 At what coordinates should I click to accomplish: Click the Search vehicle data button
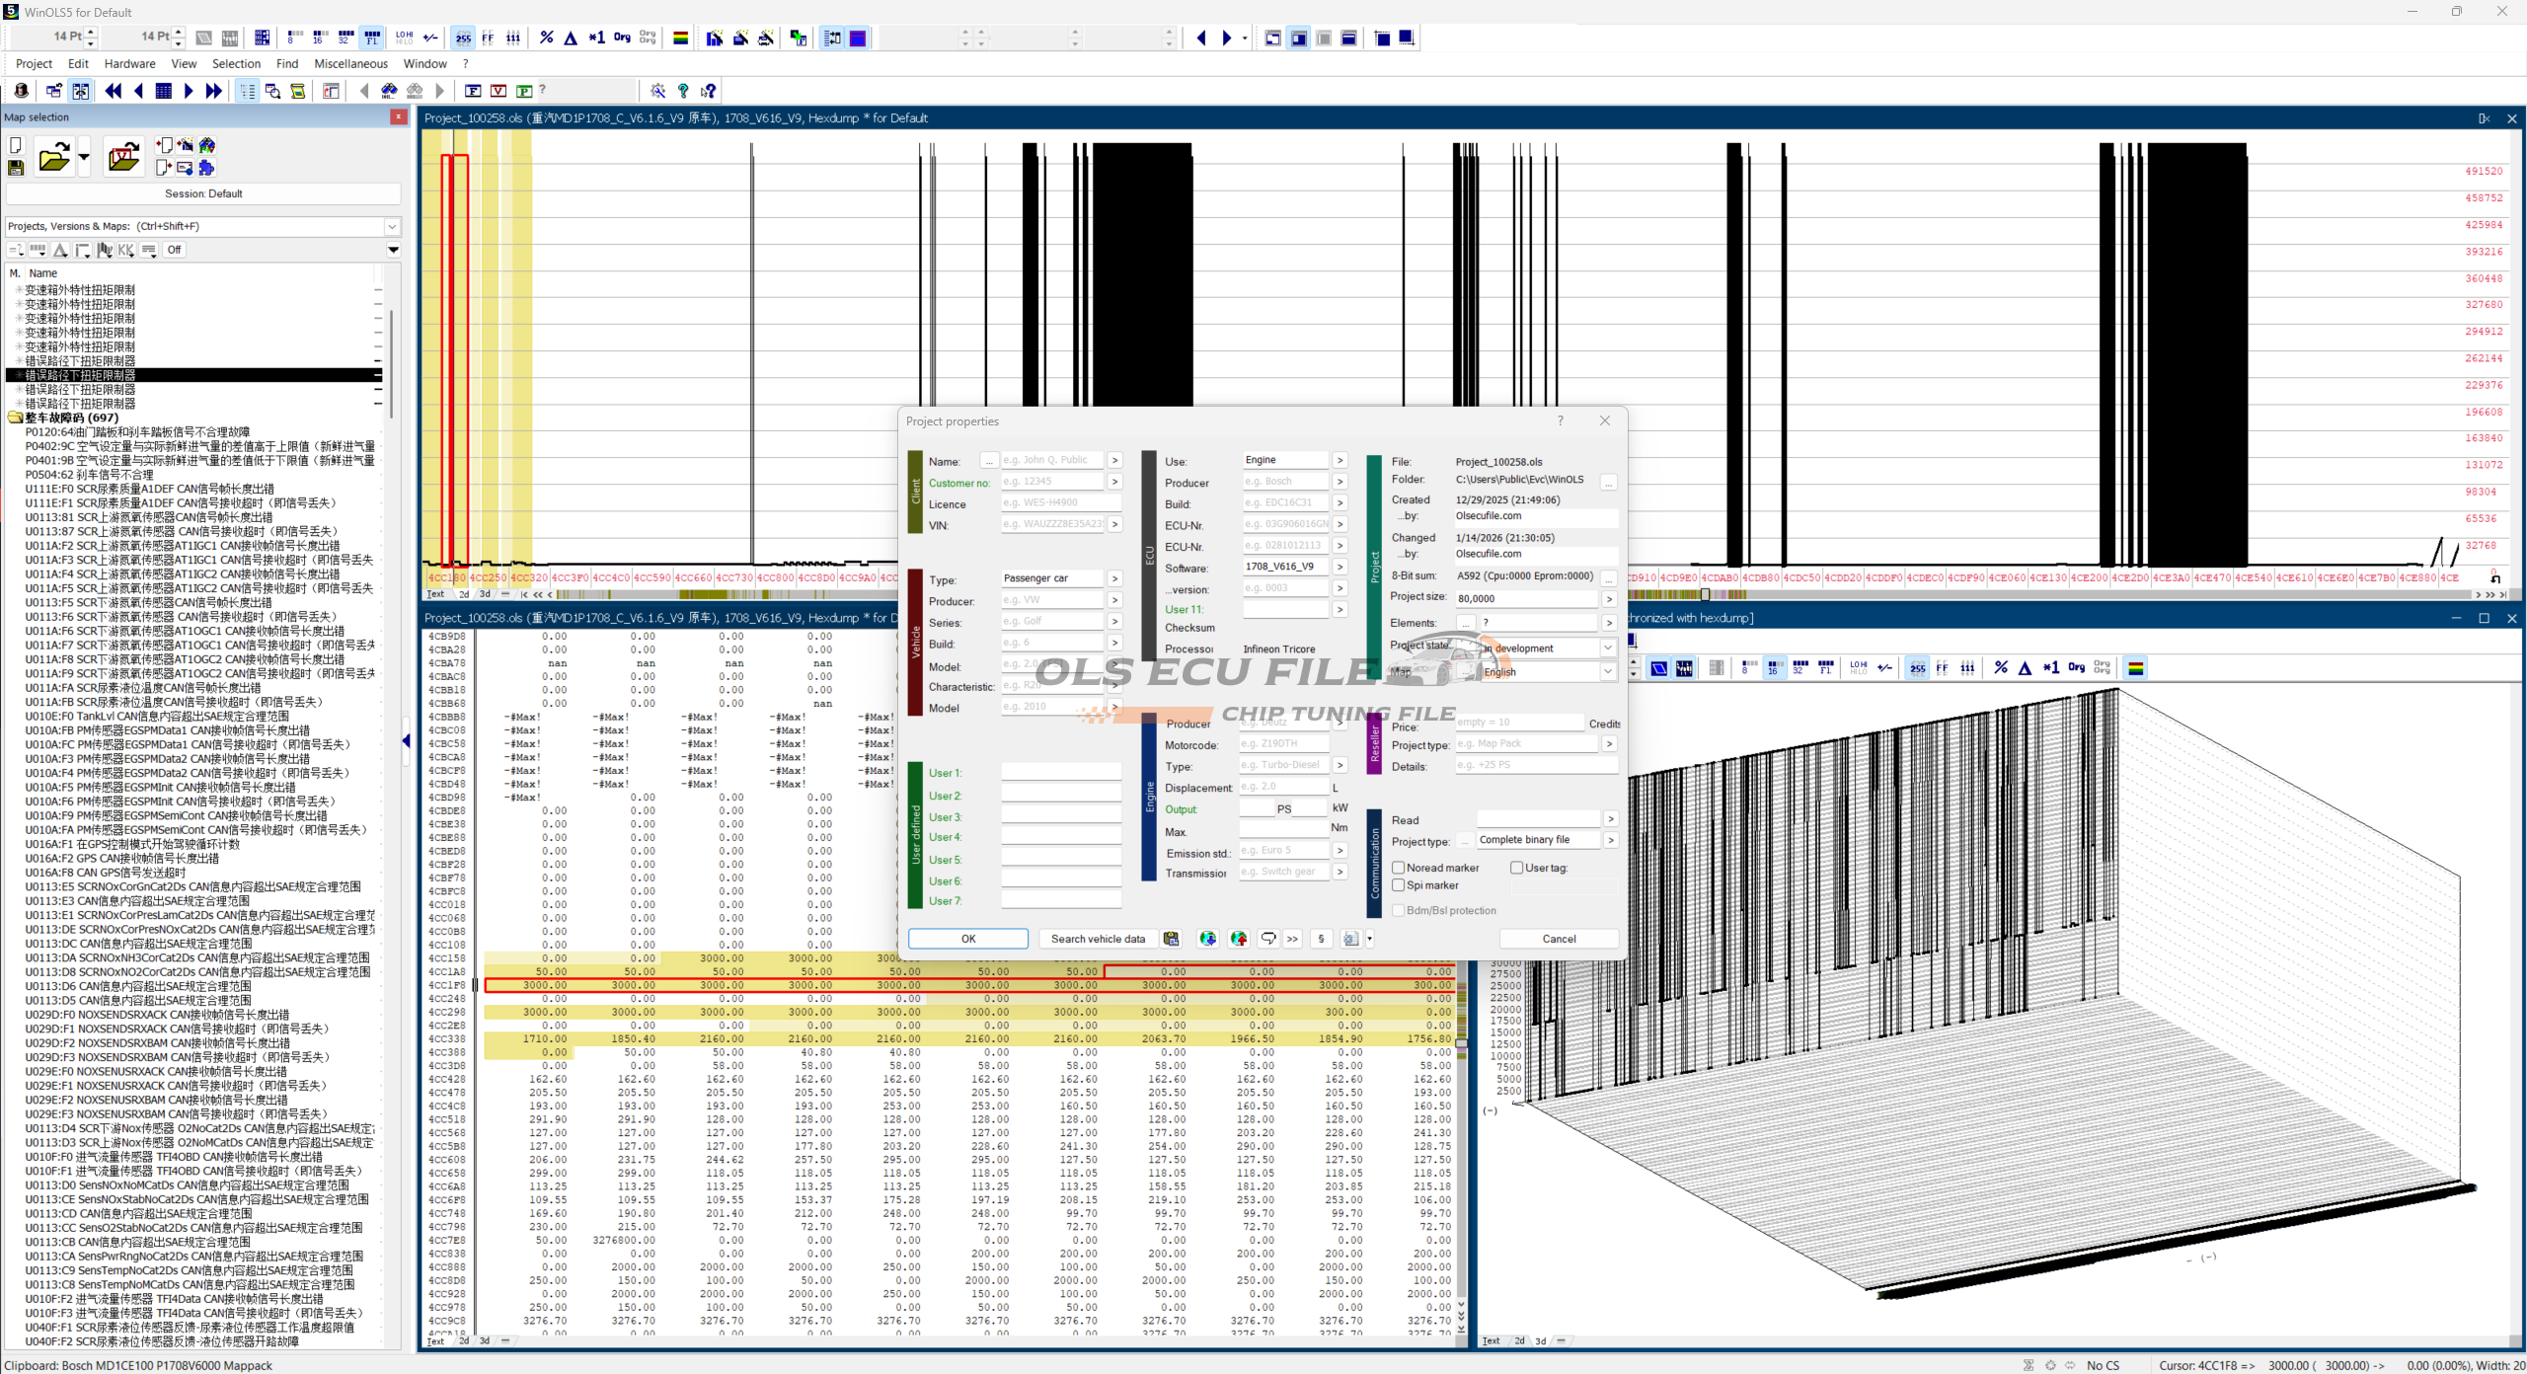point(1098,939)
